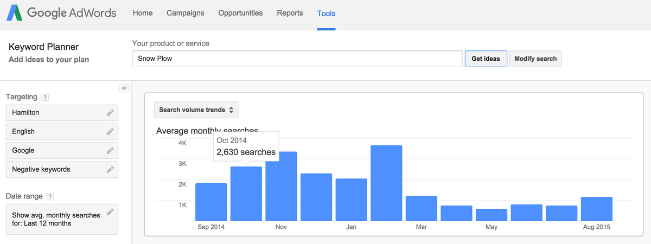Screen dimensions: 651x244
Task: Open Reports tab
Action: click(290, 13)
